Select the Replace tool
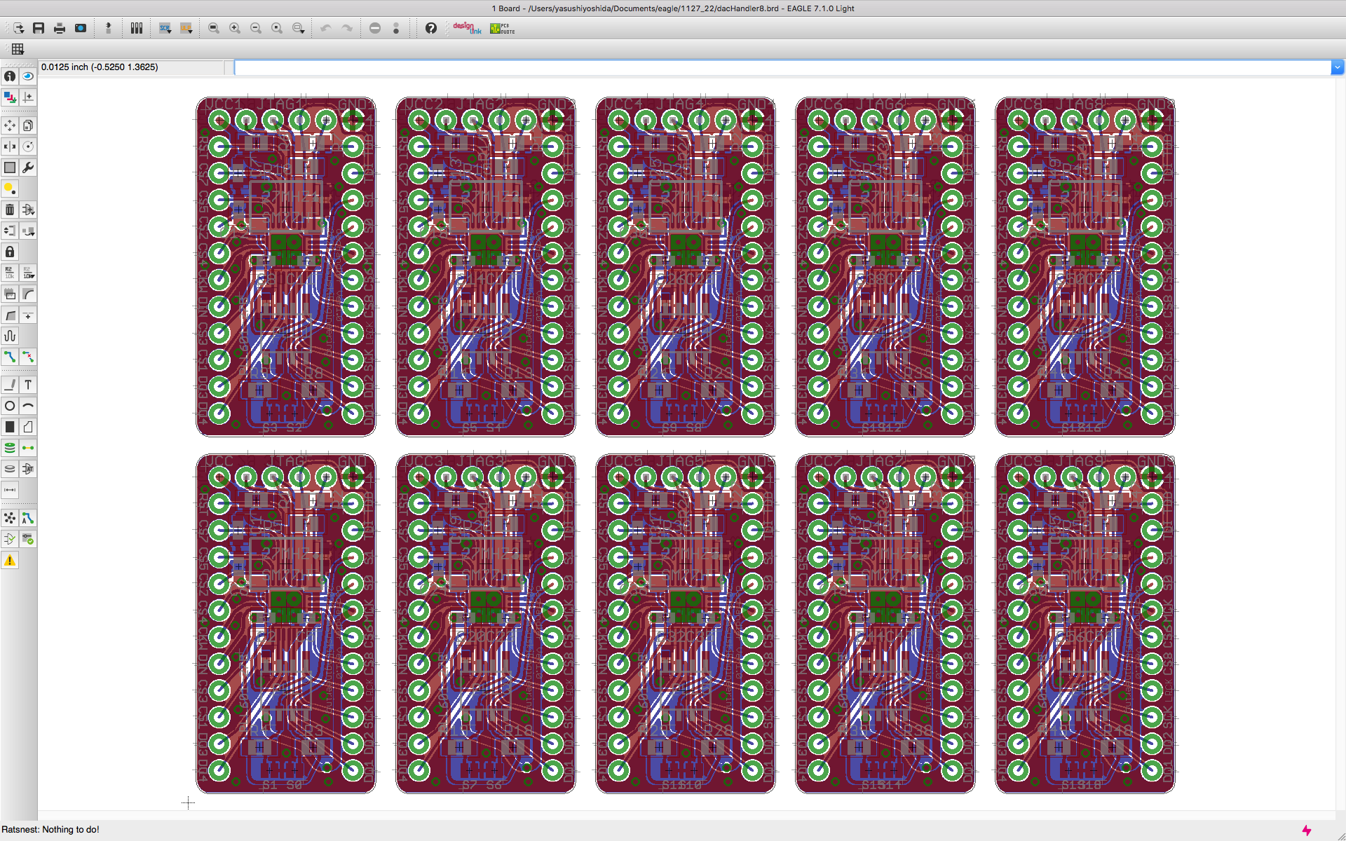This screenshot has width=1346, height=841. (x=28, y=231)
